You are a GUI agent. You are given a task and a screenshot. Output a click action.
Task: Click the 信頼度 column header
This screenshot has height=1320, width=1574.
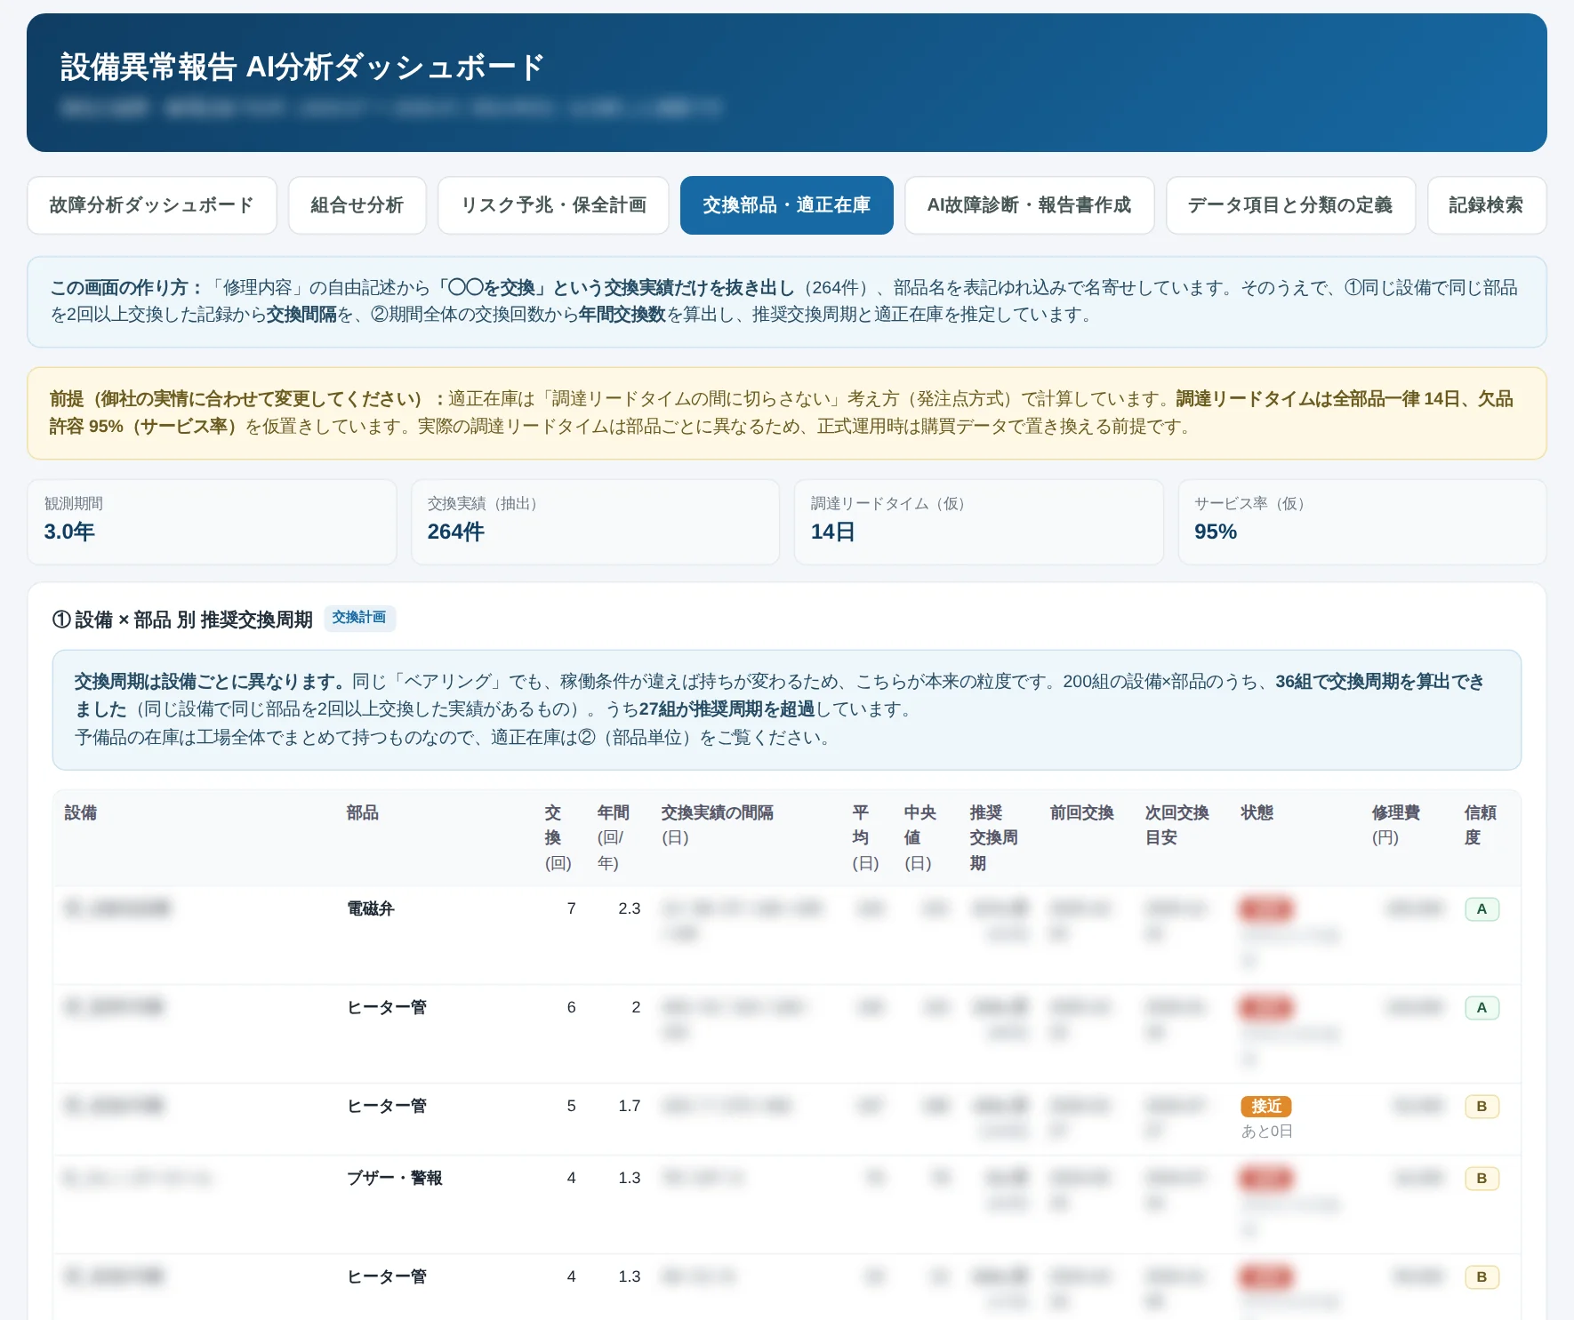pos(1481,825)
